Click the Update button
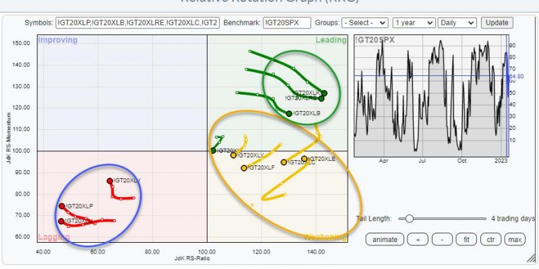539x269 pixels. pyautogui.click(x=497, y=23)
